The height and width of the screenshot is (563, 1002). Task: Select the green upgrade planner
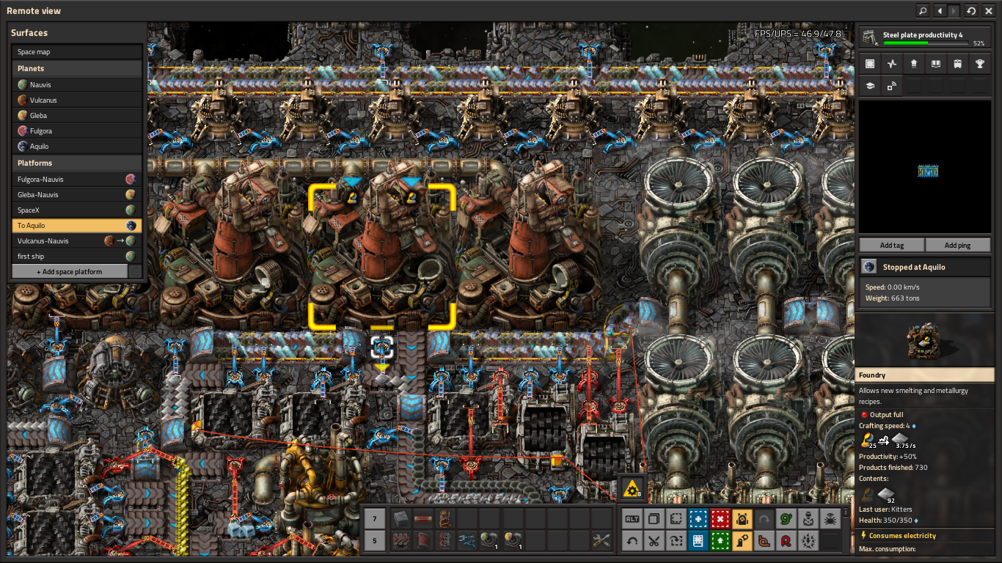[720, 542]
